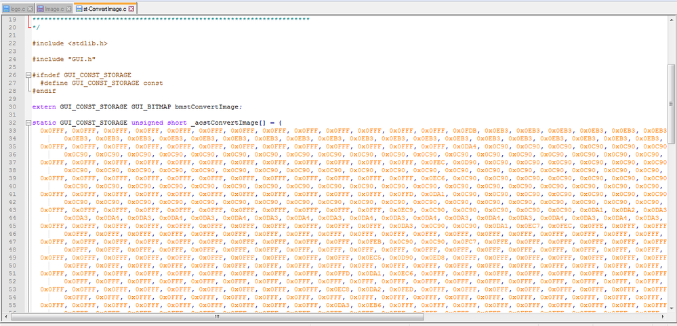
Task: Click line number 45 in the margin
Action: [x=12, y=226]
